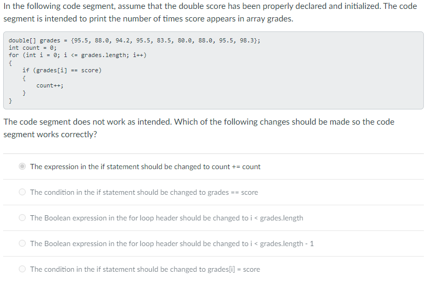Click the closing brace of the if block

point(24,93)
